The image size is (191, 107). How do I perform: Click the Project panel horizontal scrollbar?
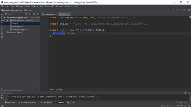(x=13, y=90)
